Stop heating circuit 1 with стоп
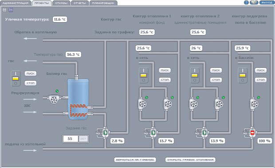 [x=165, y=80]
